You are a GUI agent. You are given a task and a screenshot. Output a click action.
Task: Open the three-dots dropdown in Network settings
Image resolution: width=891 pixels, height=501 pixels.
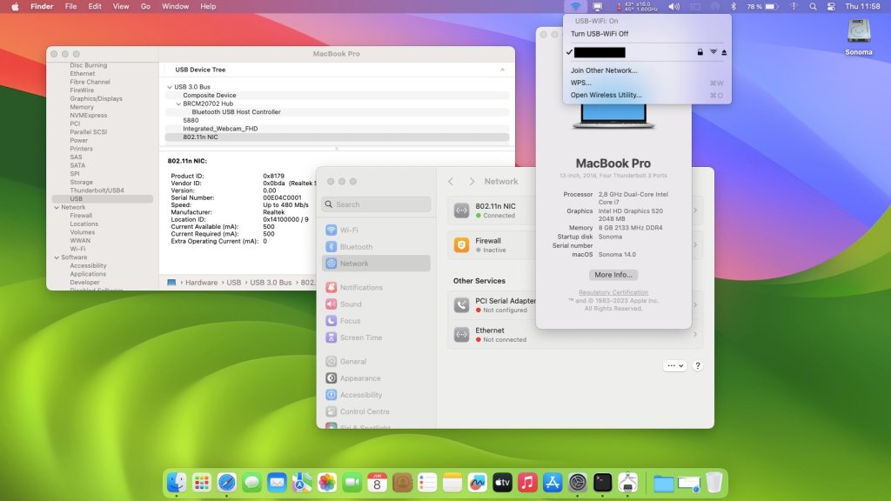(x=674, y=366)
